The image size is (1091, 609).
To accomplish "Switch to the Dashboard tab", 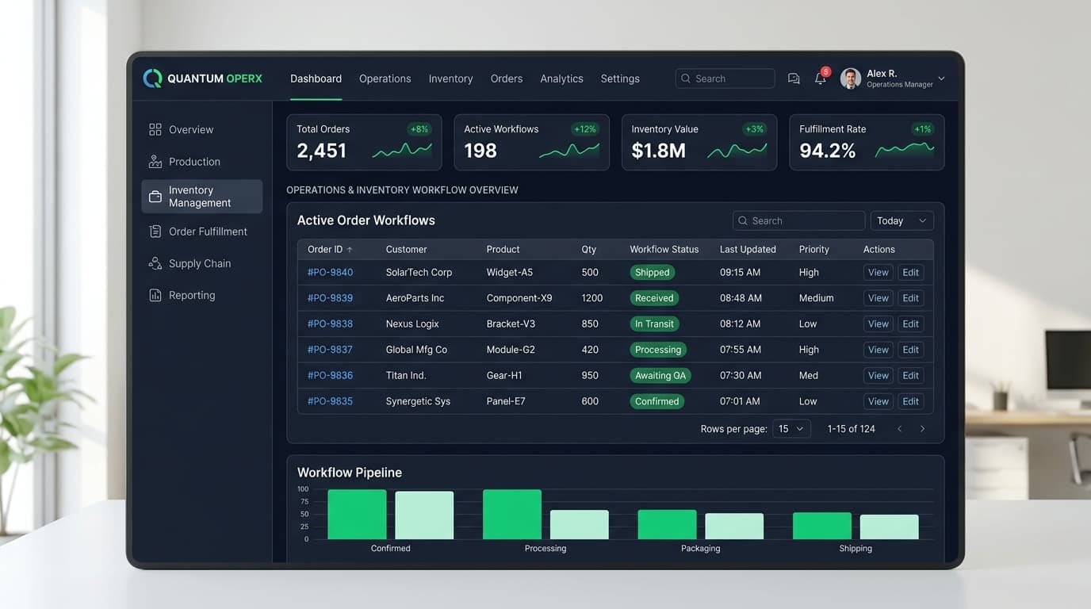I will (x=316, y=79).
